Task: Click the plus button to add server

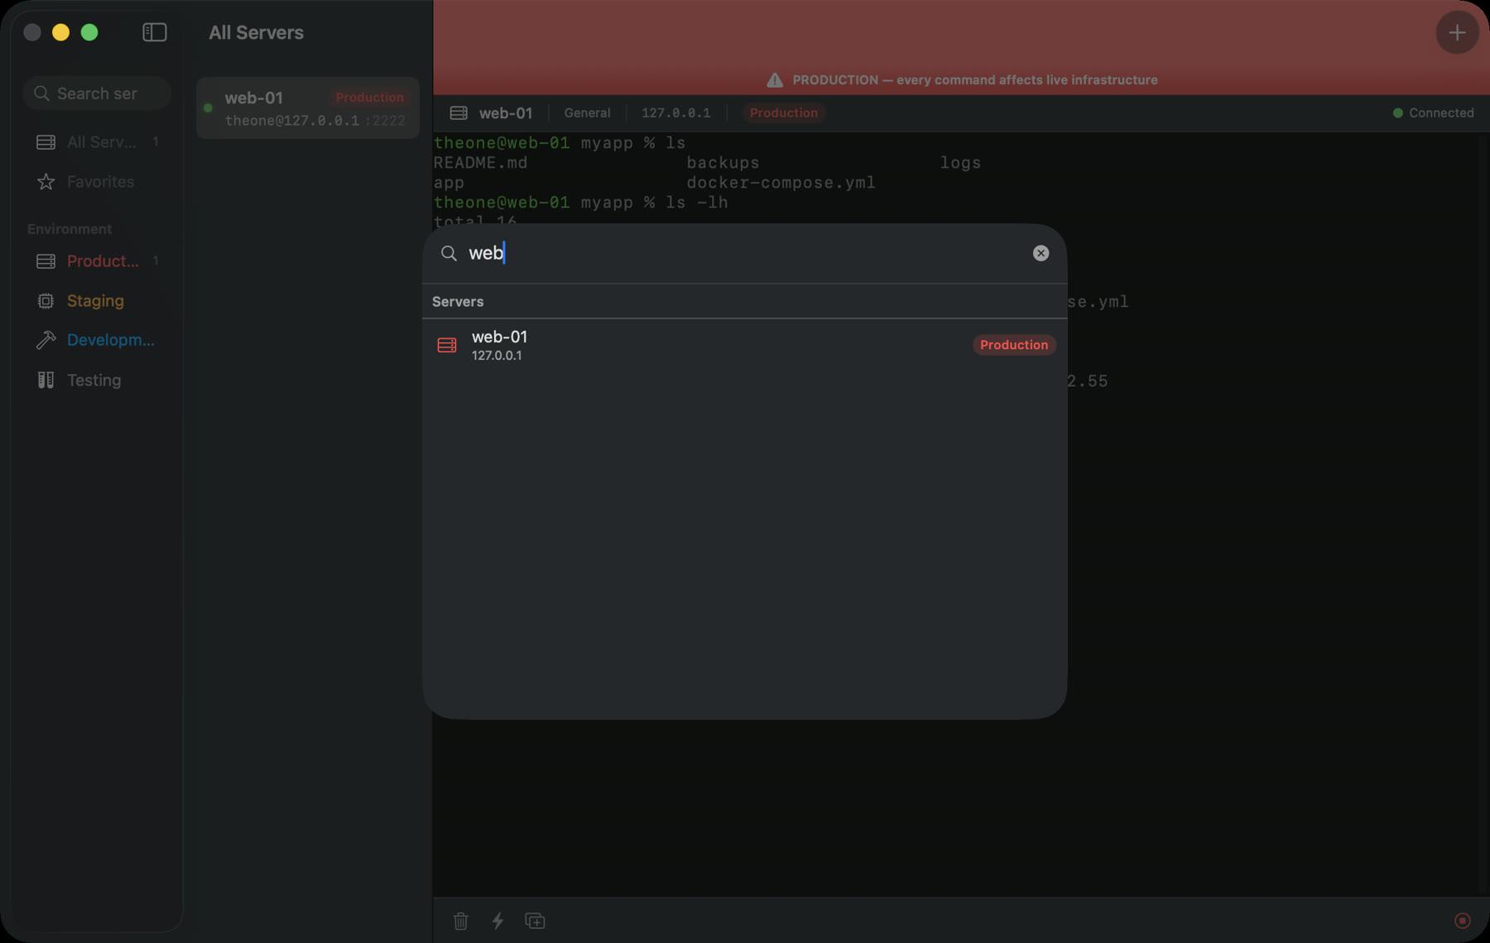Action: pos(1457,33)
